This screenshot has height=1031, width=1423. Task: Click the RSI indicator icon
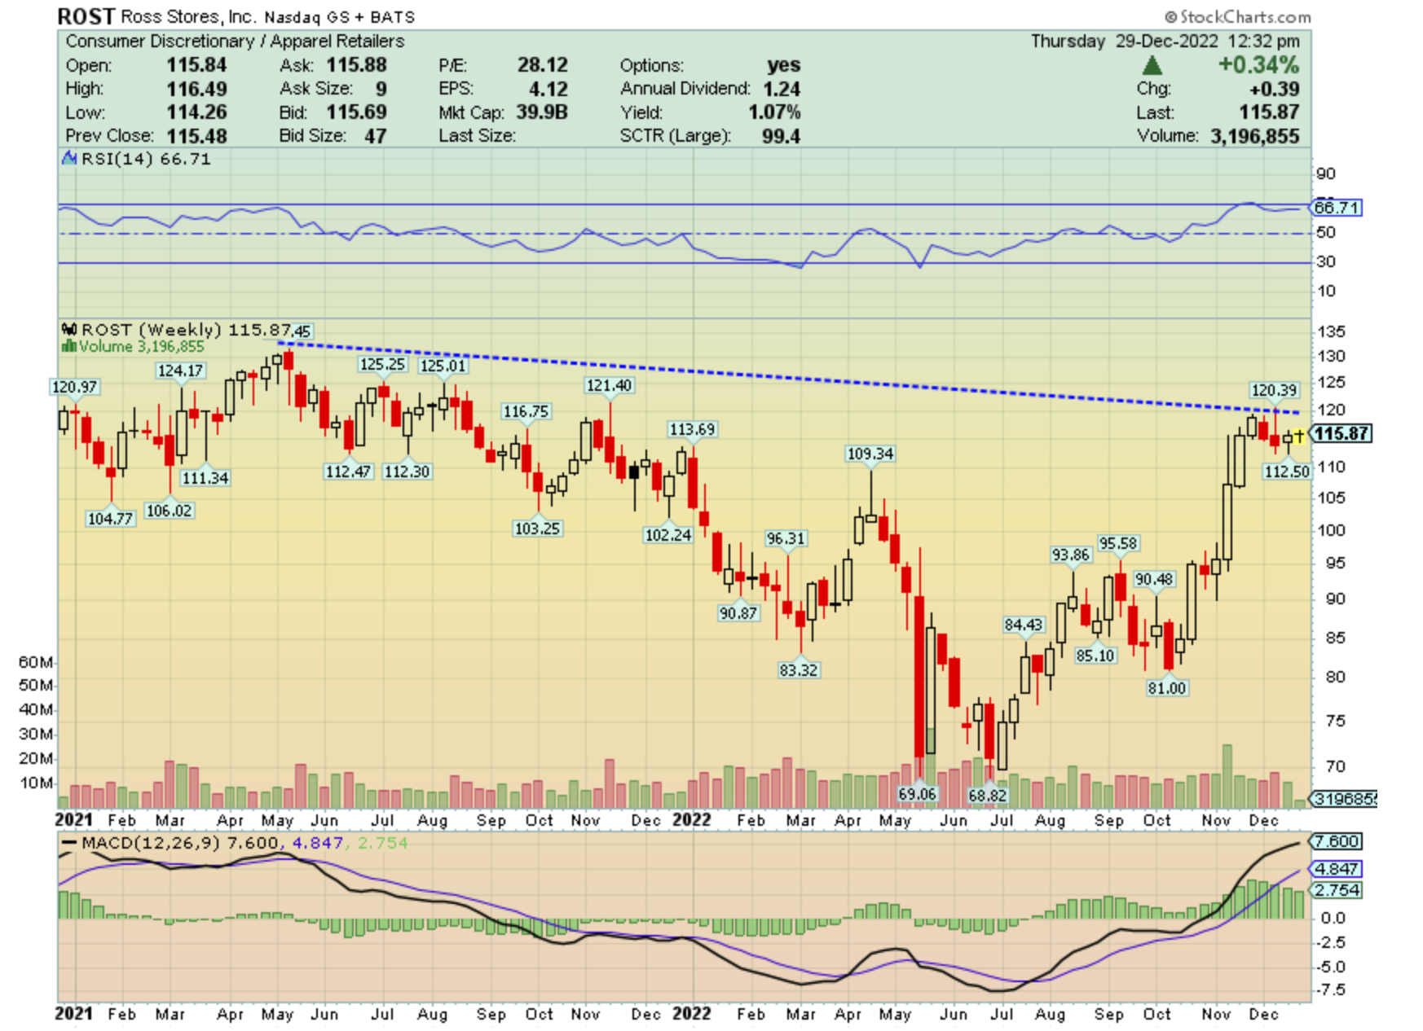69,159
